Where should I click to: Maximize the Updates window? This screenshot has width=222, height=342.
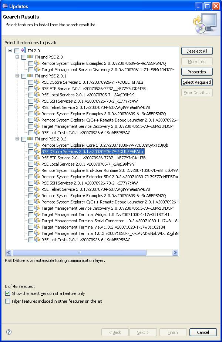point(208,6)
